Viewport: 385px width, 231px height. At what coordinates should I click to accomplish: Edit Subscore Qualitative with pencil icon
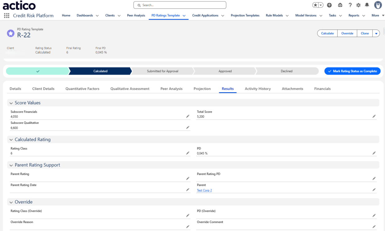(x=188, y=127)
